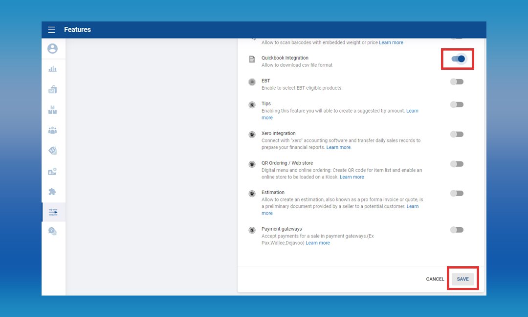
Task: Disable the Quickbook Integration toggle
Action: tap(458, 59)
